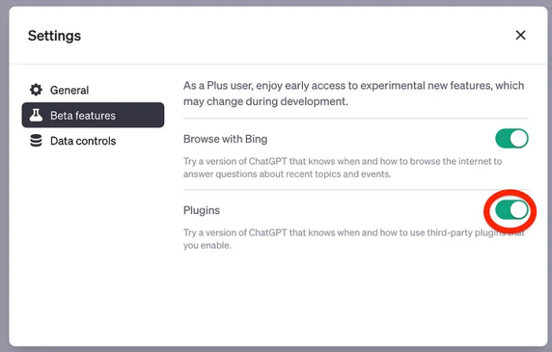Click the gear icon beside General
The width and height of the screenshot is (552, 352).
pos(35,90)
